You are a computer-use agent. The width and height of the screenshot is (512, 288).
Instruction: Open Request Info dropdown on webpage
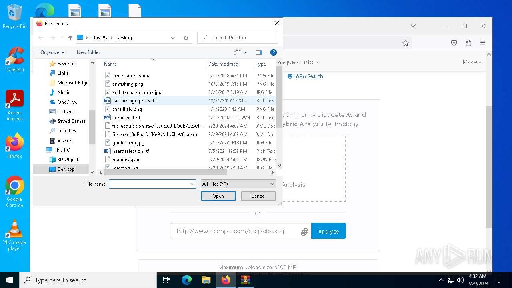pyautogui.click(x=300, y=62)
